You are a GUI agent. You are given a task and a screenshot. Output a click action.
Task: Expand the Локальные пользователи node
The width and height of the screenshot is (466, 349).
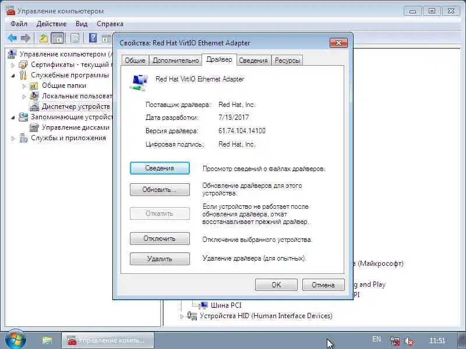click(24, 97)
